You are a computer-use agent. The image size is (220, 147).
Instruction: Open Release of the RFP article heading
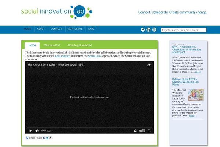186,82
